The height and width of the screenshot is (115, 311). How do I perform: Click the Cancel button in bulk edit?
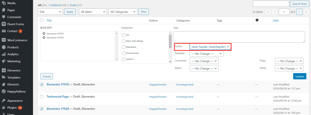coord(46,76)
